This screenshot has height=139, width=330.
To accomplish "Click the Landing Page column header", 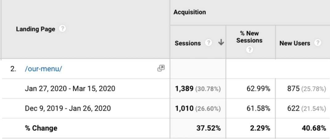I will point(35,29).
